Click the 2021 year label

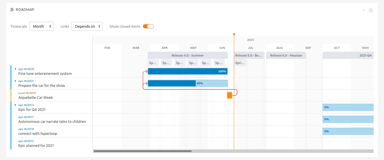251,40
